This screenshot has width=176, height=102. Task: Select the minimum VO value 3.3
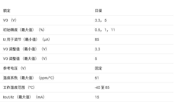97,49
